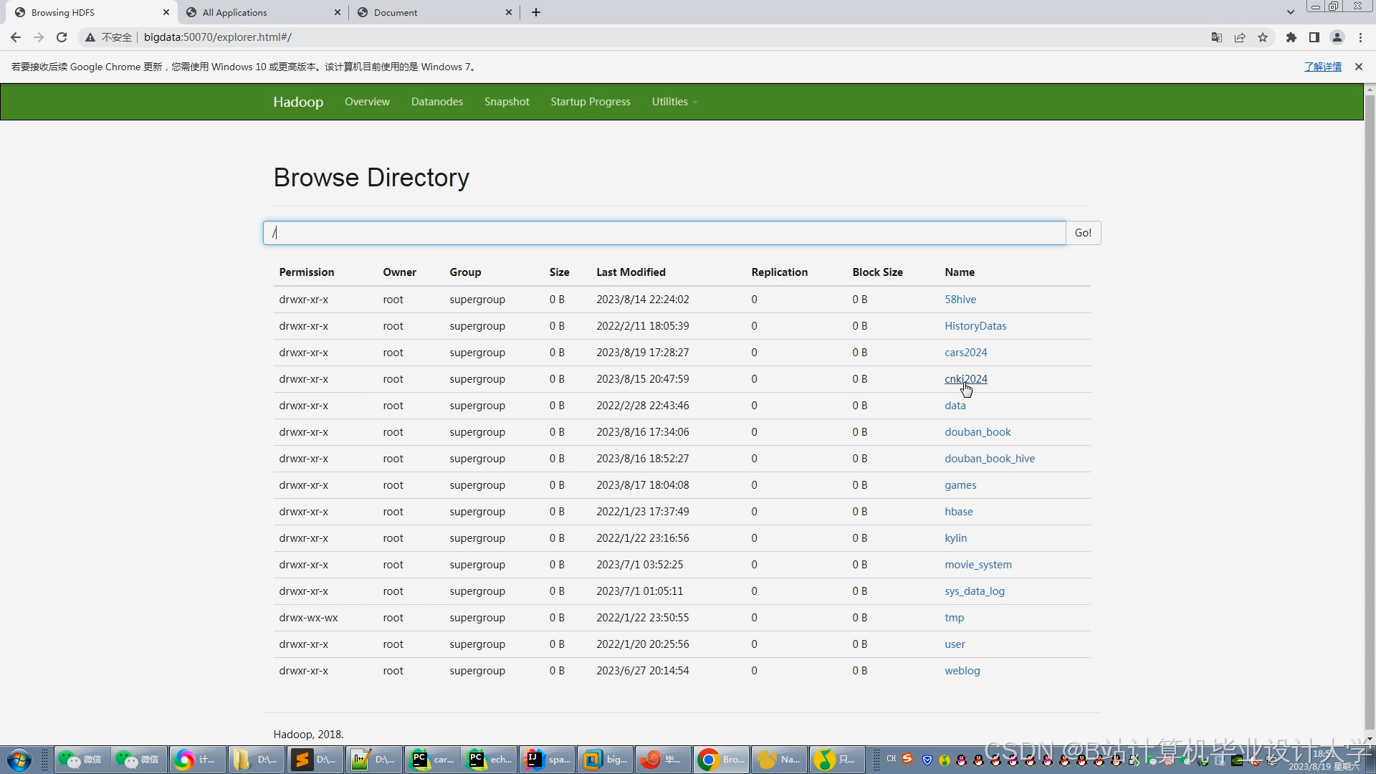This screenshot has width=1376, height=774.
Task: Open the douban_book_hive directory
Action: point(989,459)
